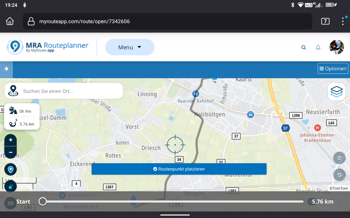
Task: Select the myrouteapp.com URL address bar
Action: pyautogui.click(x=168, y=21)
